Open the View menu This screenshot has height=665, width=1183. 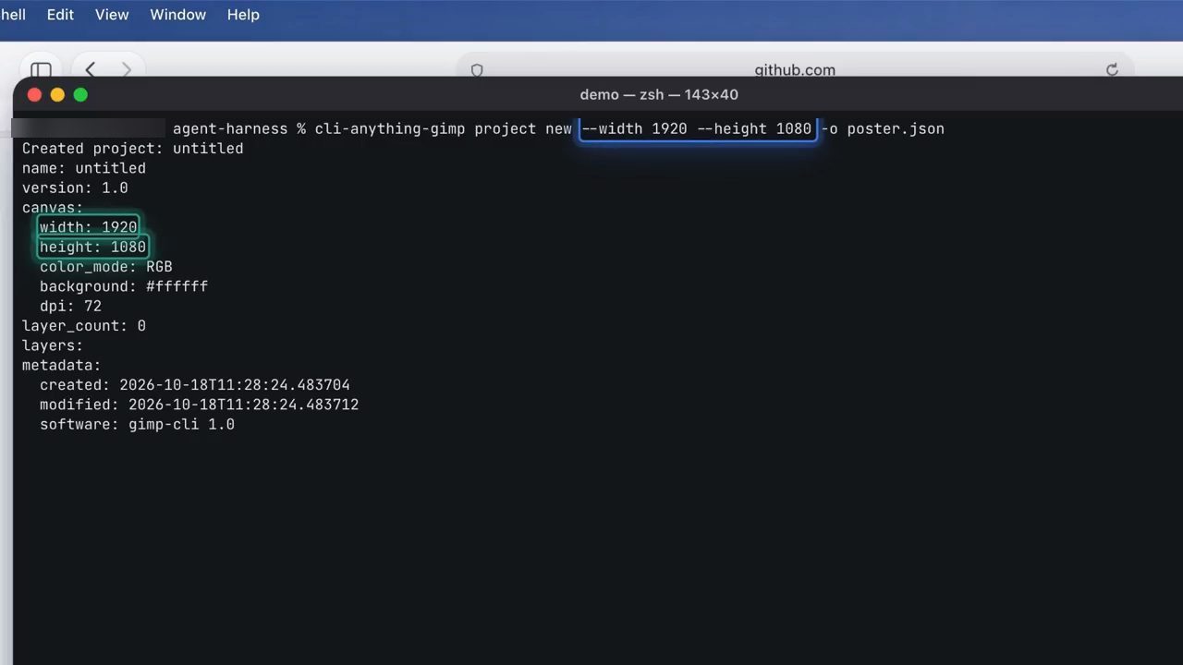pos(112,15)
